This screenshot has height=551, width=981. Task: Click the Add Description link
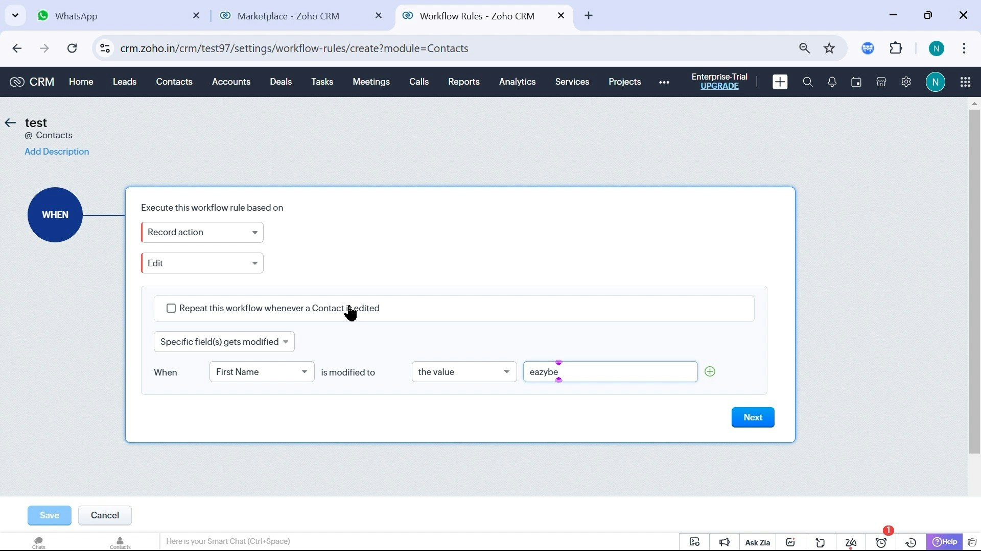(x=57, y=152)
